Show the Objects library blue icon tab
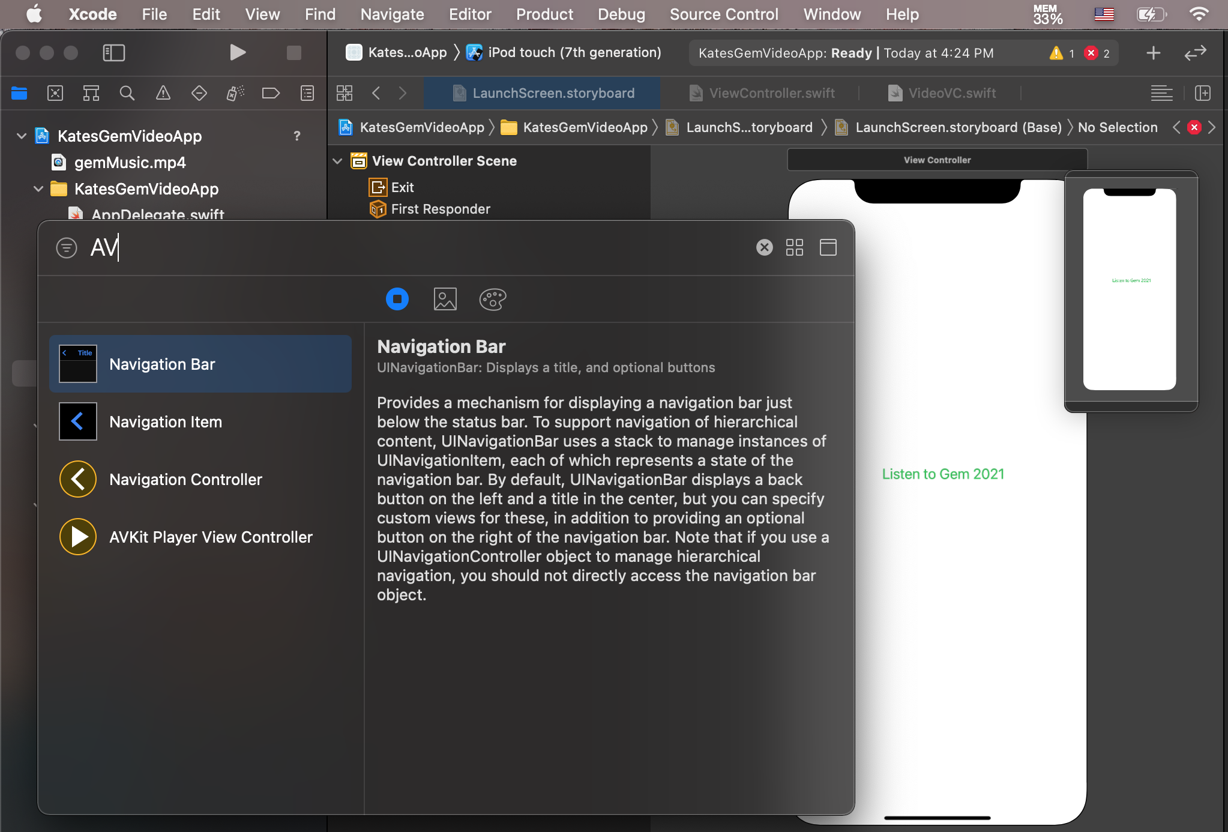The width and height of the screenshot is (1228, 832). pos(397,299)
